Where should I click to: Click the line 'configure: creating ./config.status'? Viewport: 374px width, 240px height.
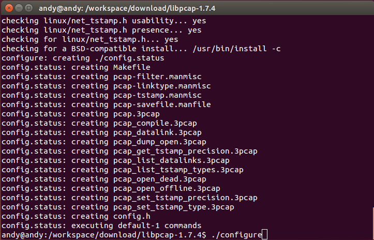[x=83, y=58]
